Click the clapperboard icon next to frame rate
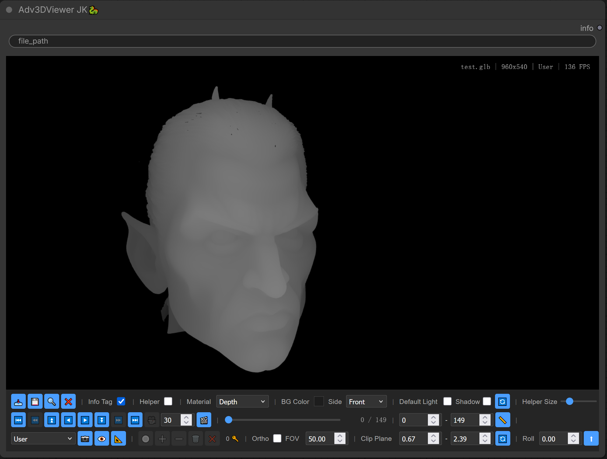Image resolution: width=607 pixels, height=459 pixels. (x=204, y=420)
